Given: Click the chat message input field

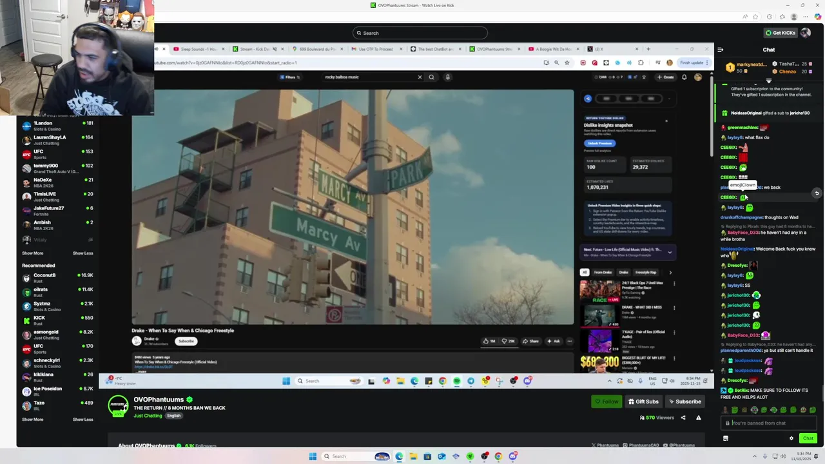Looking at the screenshot, I should coord(770,423).
